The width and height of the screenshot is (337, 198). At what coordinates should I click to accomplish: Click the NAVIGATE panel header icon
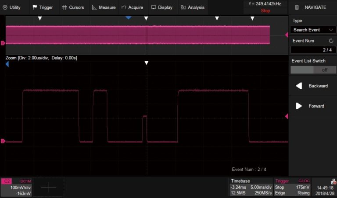(297, 7)
